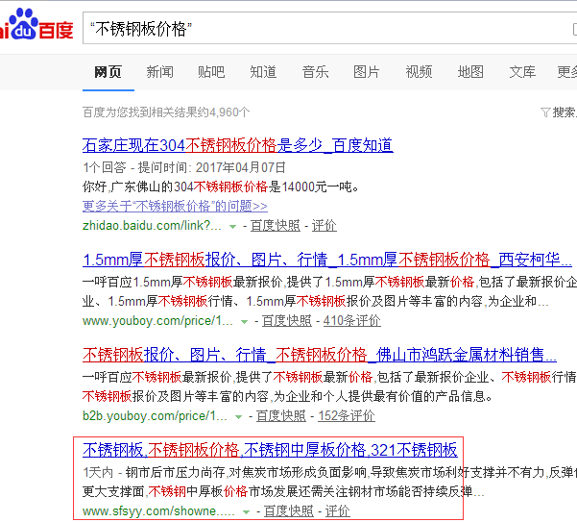
Task: Open the 152条评价 link
Action: 347,416
